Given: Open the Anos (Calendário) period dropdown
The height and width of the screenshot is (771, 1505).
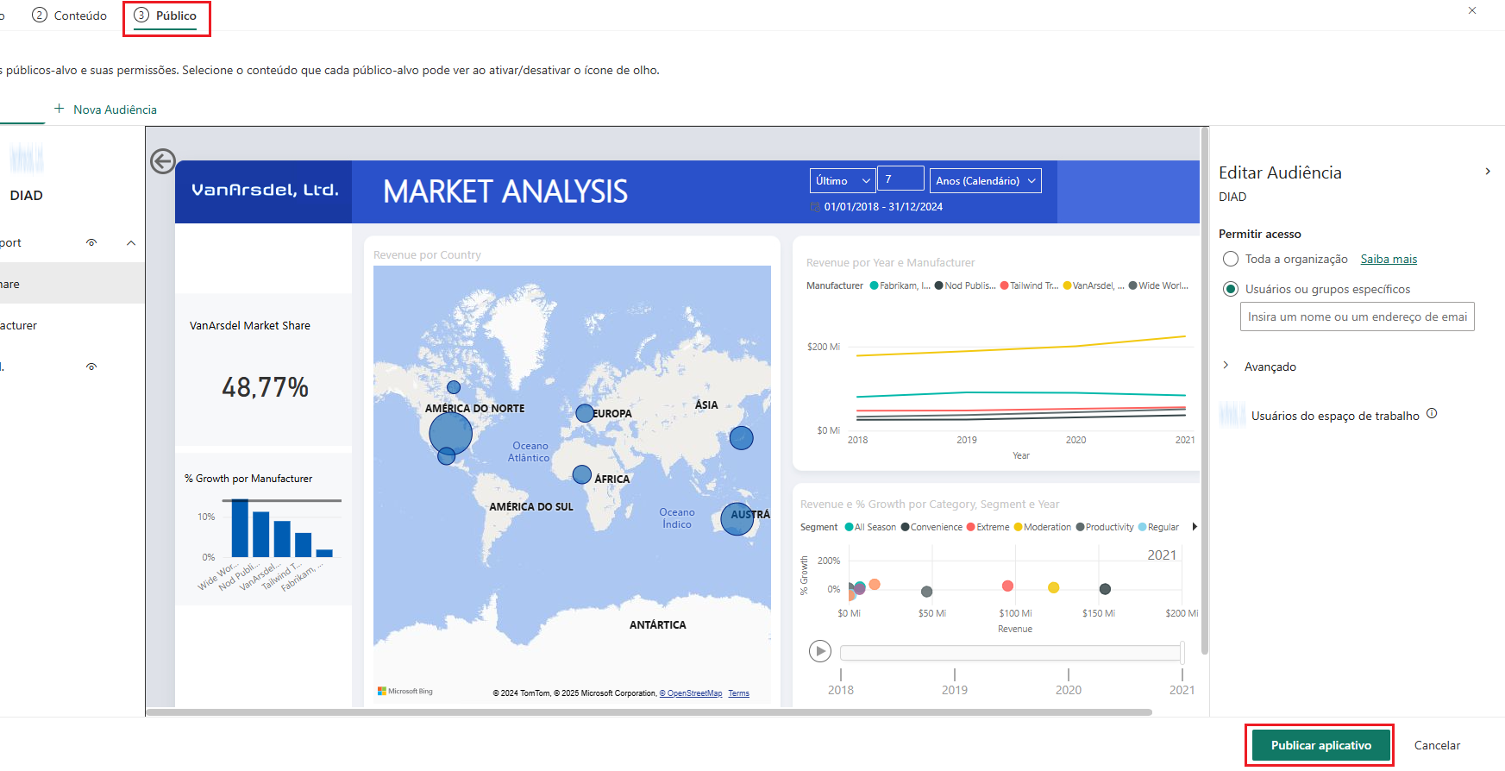Looking at the screenshot, I should (x=985, y=180).
